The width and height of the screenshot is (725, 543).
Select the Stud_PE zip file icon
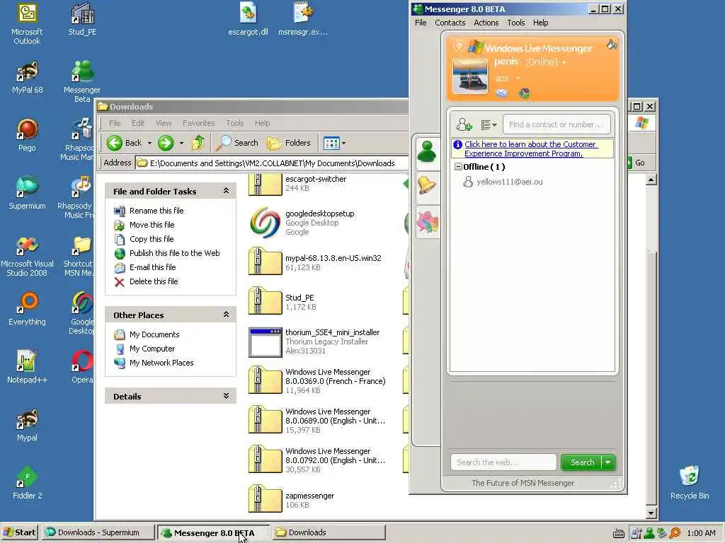pos(265,301)
